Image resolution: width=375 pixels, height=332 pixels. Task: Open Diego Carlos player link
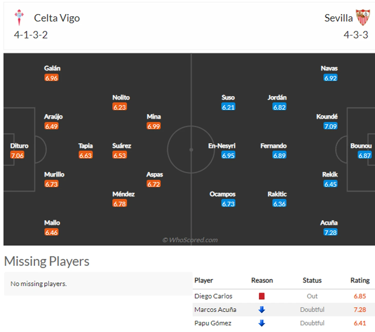pyautogui.click(x=213, y=296)
